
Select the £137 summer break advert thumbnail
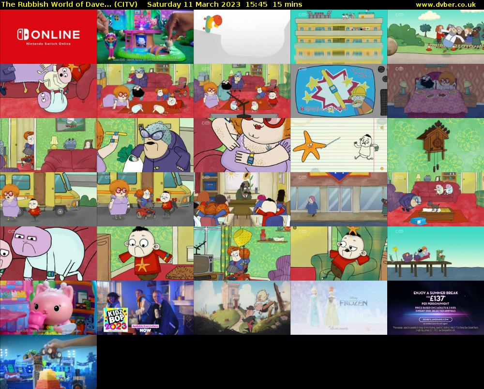pos(436,308)
